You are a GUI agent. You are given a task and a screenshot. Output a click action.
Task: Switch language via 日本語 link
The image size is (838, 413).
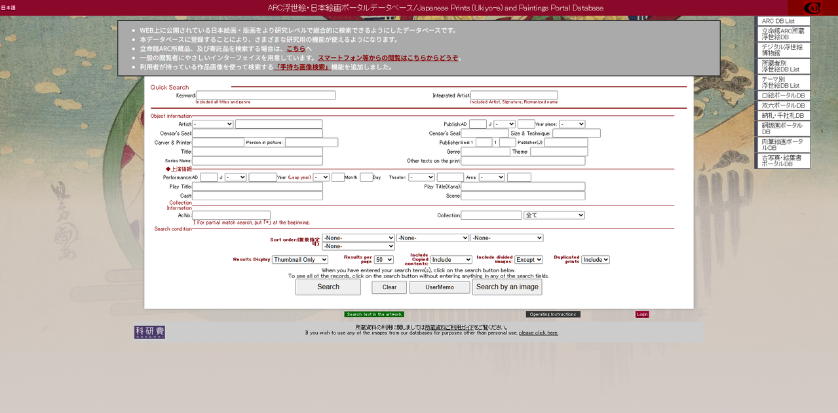click(8, 8)
